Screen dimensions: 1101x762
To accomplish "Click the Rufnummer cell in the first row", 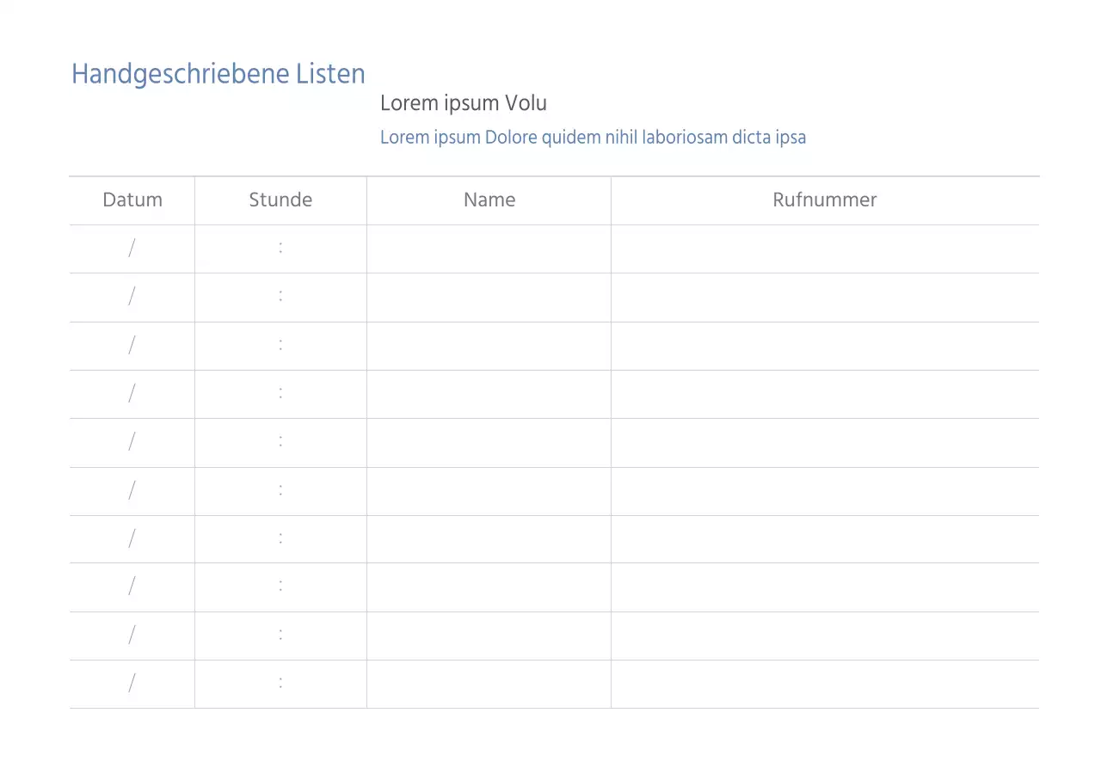I will (x=825, y=249).
